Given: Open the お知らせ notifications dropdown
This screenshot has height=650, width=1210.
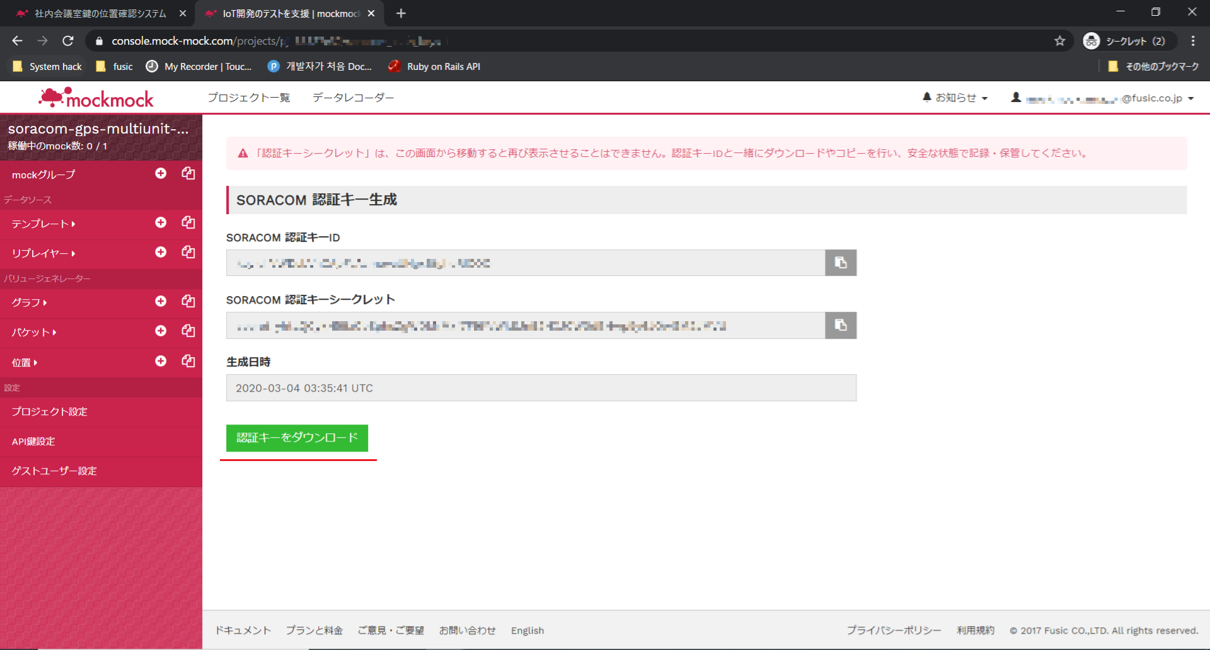Looking at the screenshot, I should click(x=955, y=98).
